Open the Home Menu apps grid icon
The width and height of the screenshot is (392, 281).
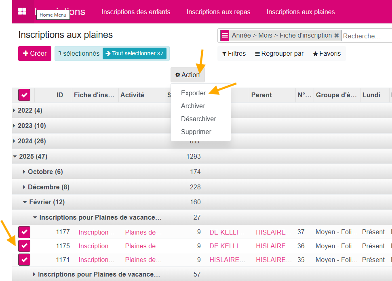point(22,11)
